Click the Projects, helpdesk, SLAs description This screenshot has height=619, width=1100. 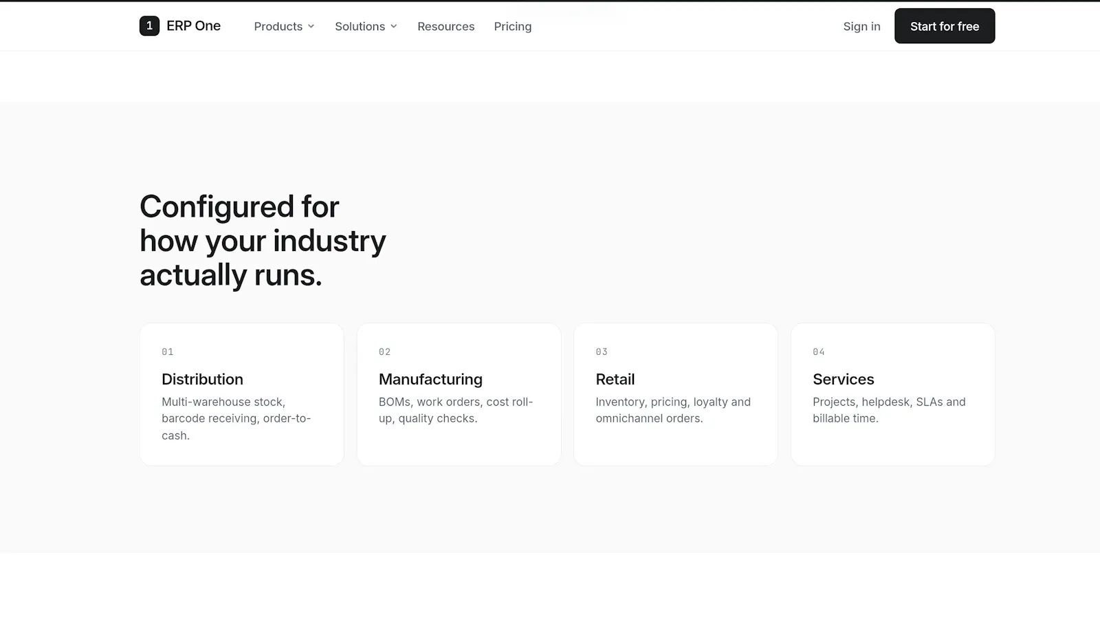(889, 410)
